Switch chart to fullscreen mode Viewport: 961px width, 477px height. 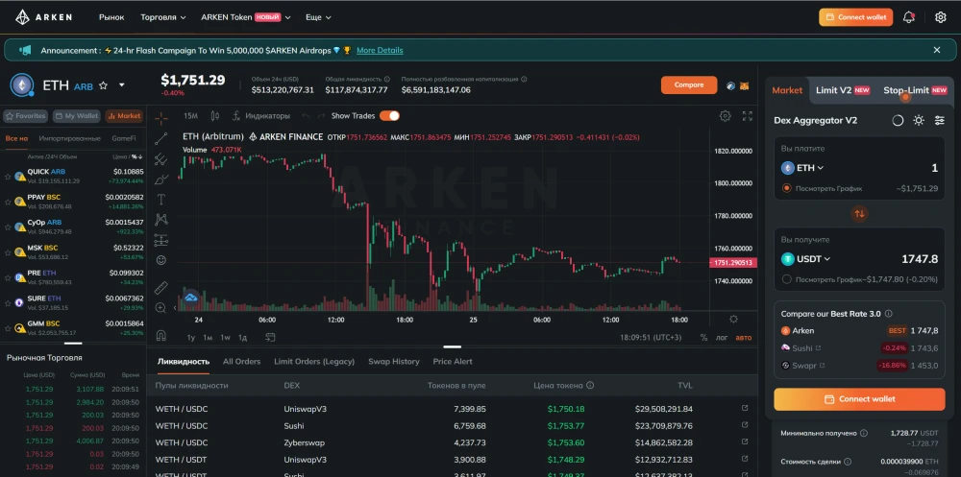[x=747, y=116]
